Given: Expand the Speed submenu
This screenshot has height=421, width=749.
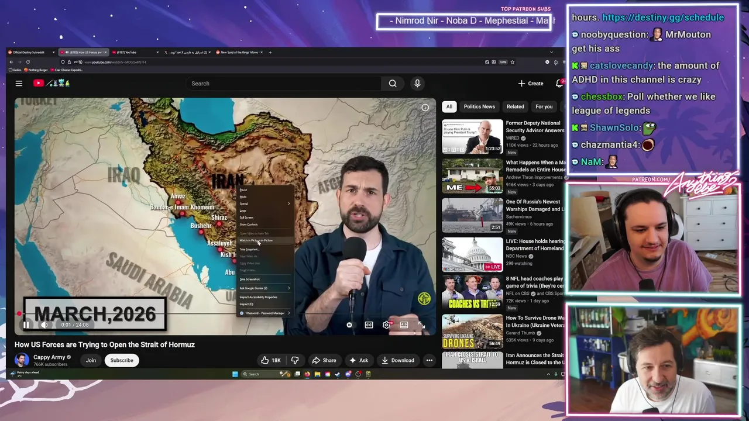Looking at the screenshot, I should [x=264, y=203].
